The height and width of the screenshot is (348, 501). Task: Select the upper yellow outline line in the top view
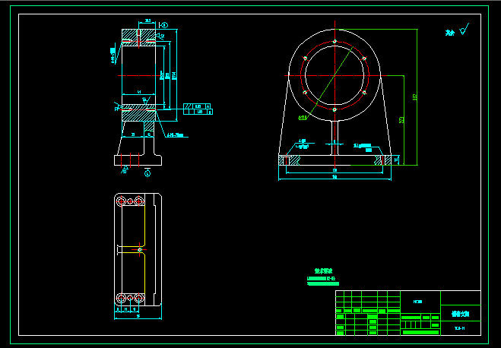tap(144, 226)
